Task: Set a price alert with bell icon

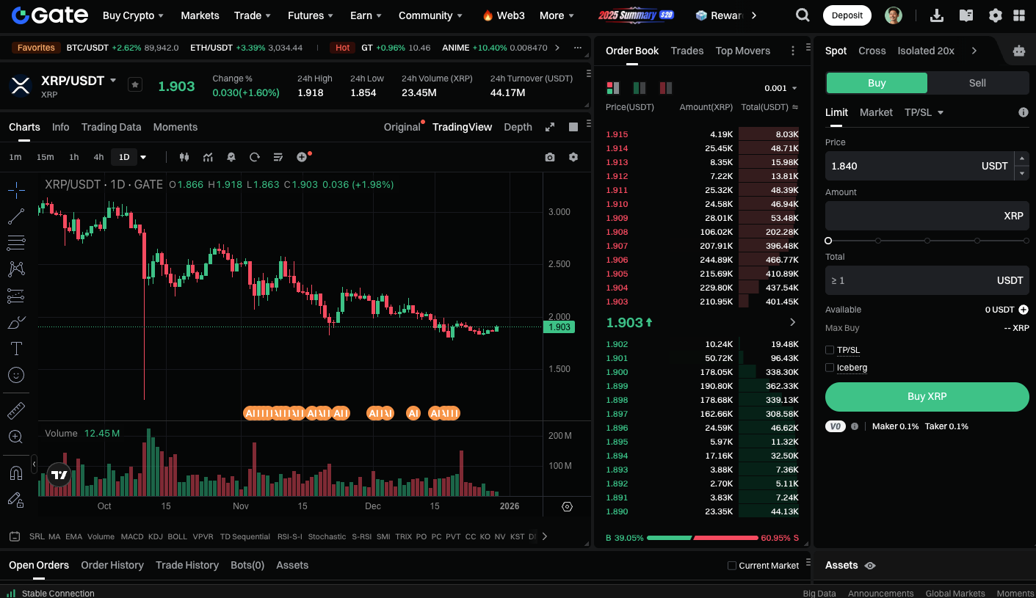Action: 231,157
